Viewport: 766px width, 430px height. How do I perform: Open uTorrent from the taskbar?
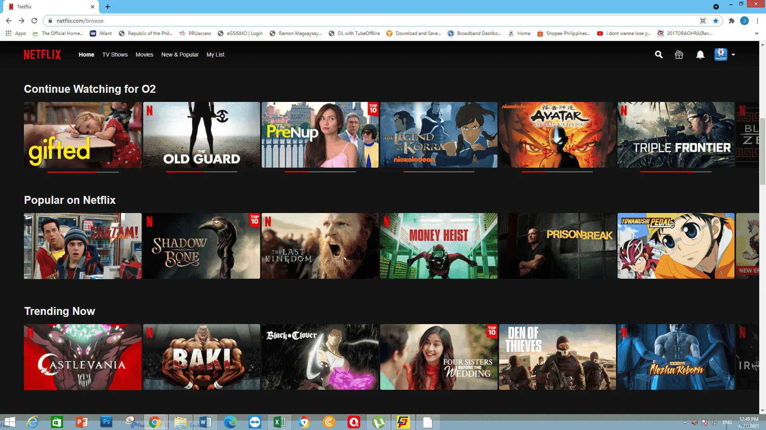click(378, 422)
